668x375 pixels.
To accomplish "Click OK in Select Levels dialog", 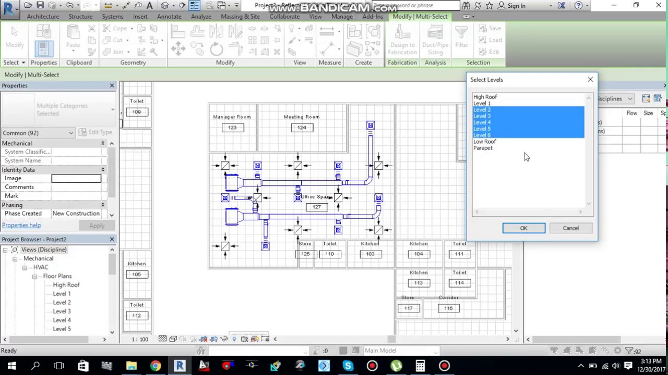I will [x=524, y=228].
